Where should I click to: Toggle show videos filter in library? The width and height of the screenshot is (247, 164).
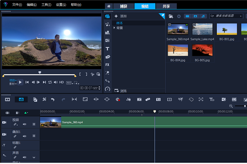(x=188, y=16)
